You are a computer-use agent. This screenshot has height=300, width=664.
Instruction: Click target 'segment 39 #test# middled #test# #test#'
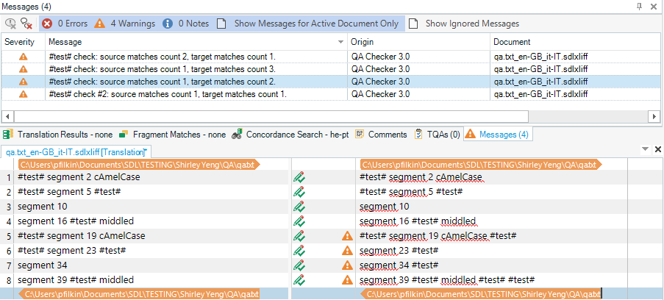click(448, 280)
